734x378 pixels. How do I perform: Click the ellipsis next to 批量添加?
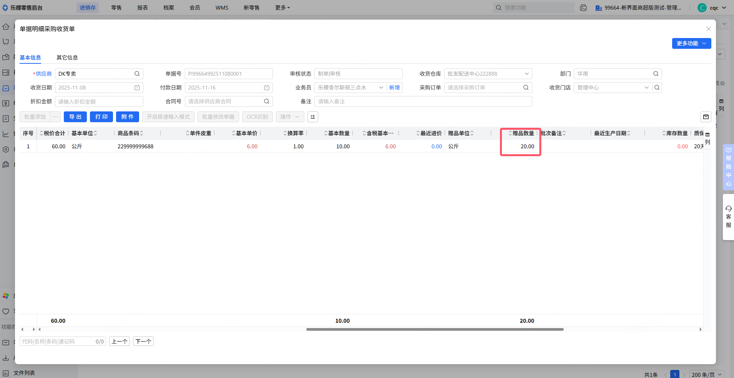[x=55, y=117]
